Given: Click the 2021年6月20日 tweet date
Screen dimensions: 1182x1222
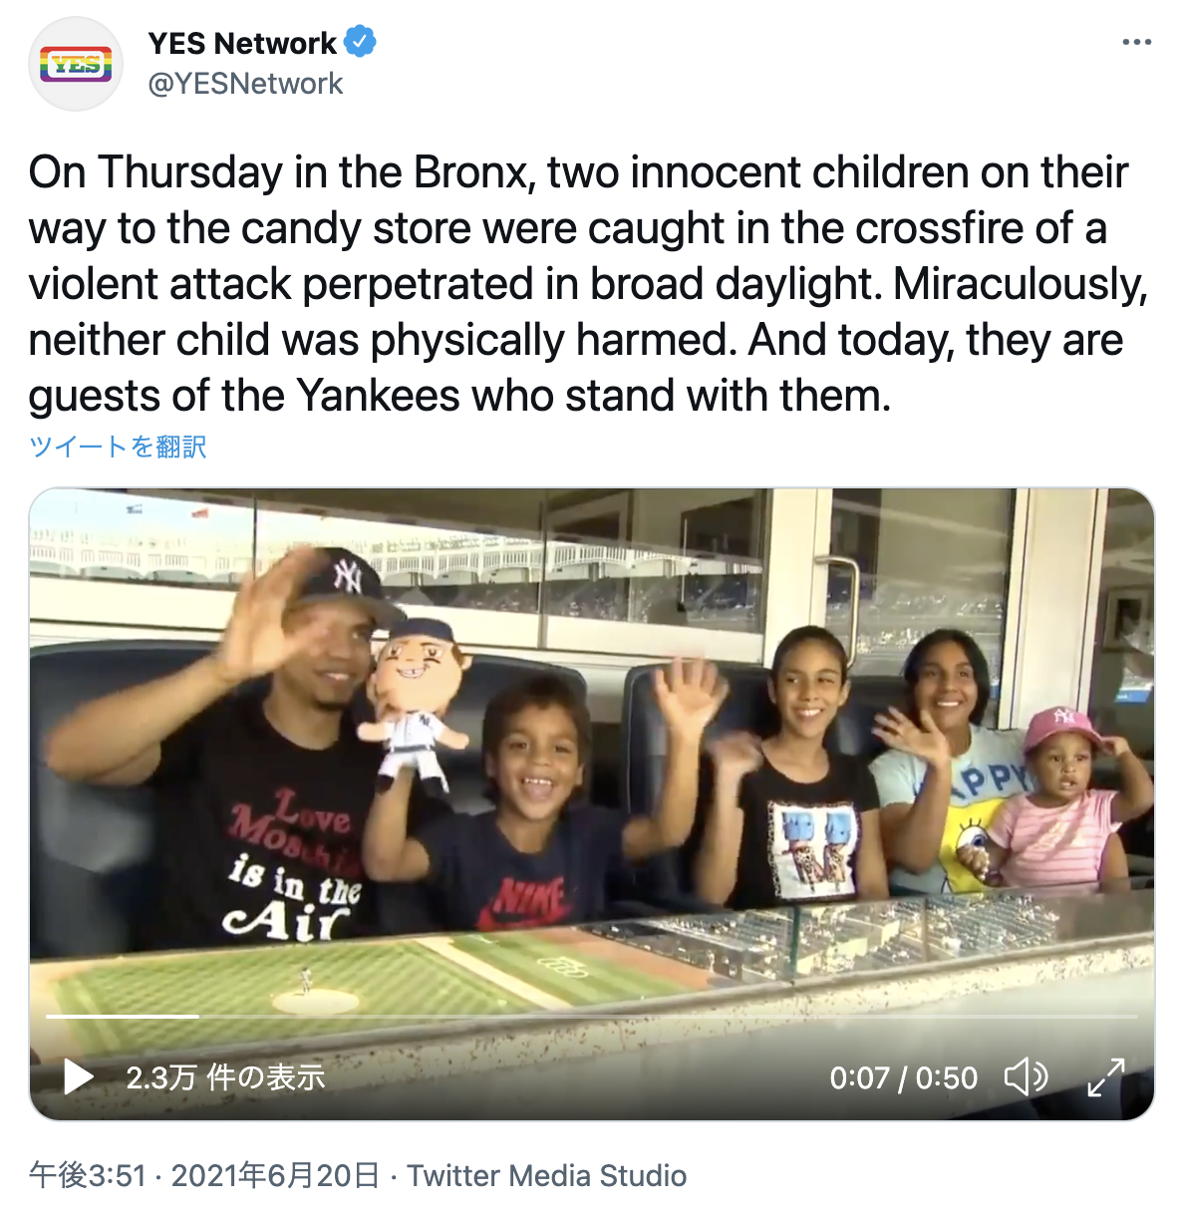Looking at the screenshot, I should tap(275, 1176).
